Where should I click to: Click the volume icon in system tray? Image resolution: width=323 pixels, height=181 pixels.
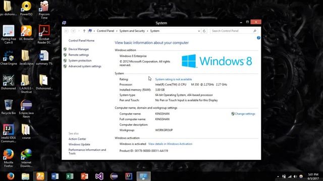coord(295,176)
